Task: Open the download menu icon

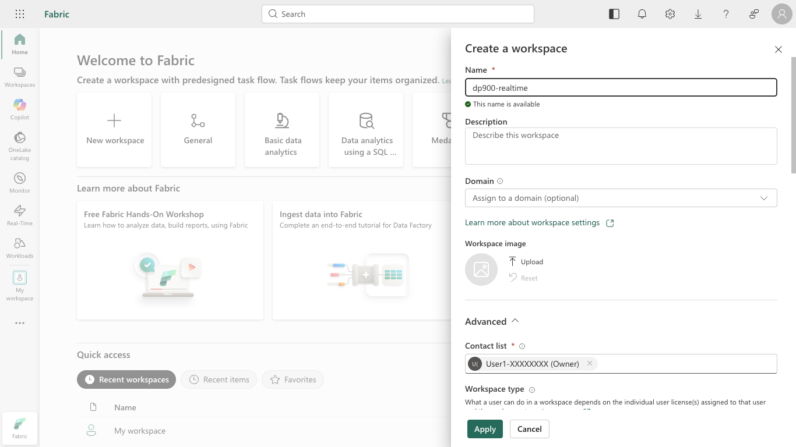Action: point(698,14)
